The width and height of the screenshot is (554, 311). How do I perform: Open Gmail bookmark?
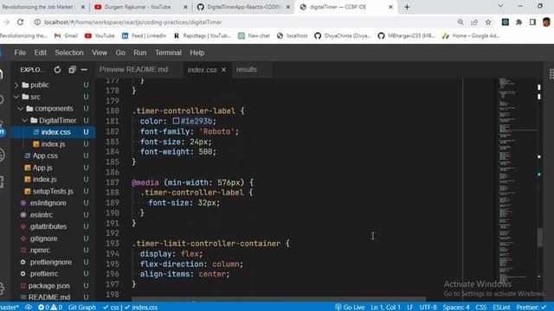(66, 35)
